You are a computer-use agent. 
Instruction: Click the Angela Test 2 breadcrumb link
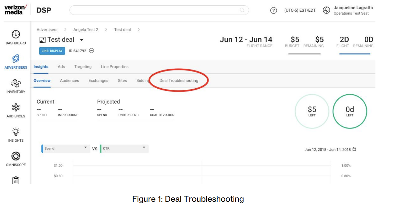(x=86, y=30)
